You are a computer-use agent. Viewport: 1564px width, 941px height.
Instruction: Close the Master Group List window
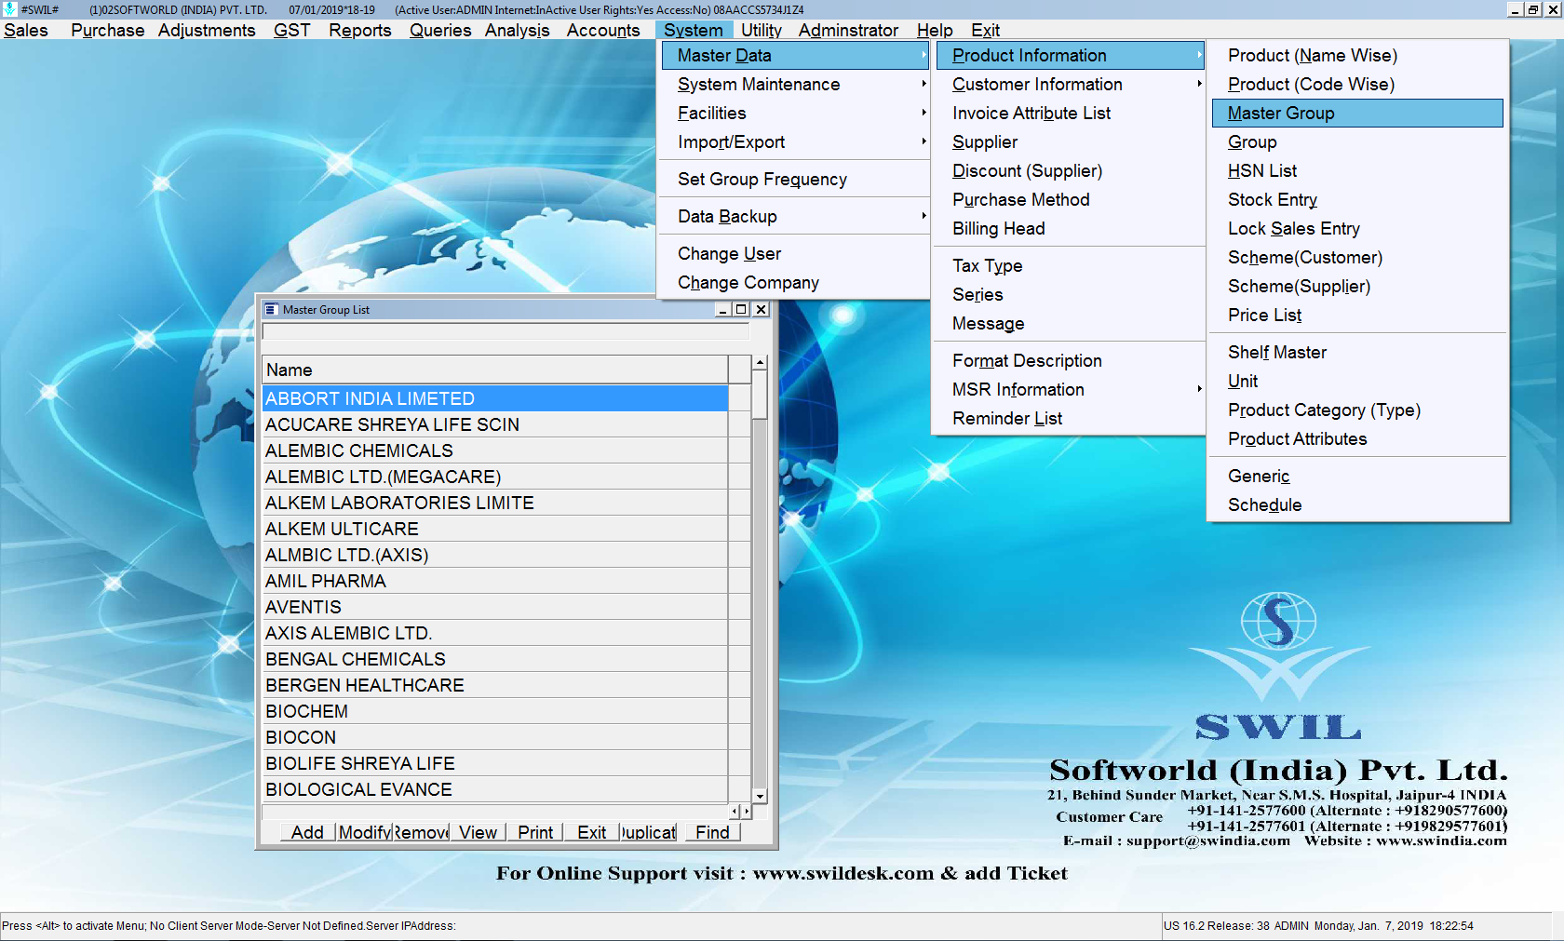click(761, 310)
